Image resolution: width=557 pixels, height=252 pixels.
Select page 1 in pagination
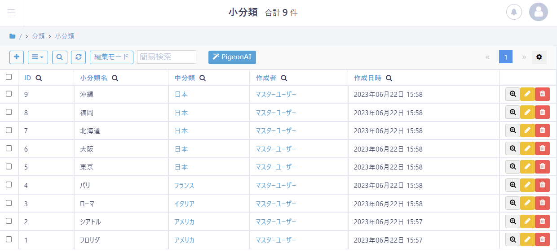click(x=505, y=57)
